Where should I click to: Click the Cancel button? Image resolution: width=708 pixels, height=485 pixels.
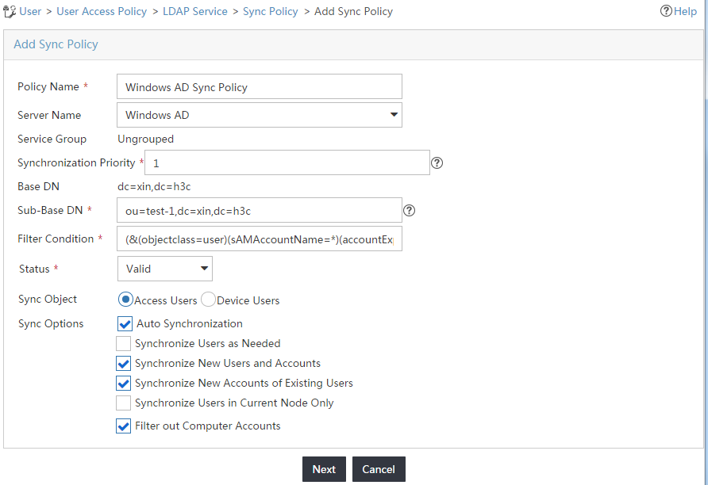(379, 469)
